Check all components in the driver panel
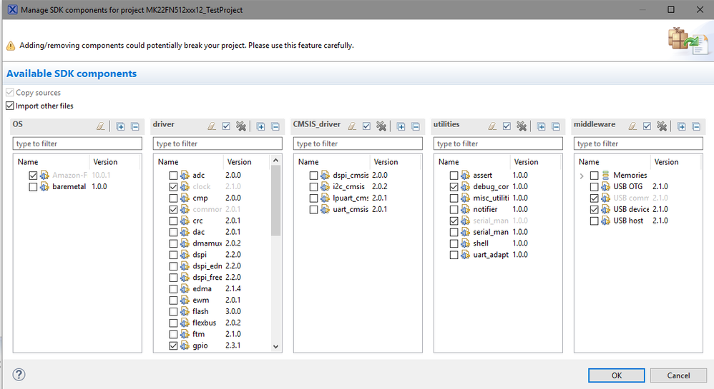 (x=226, y=126)
